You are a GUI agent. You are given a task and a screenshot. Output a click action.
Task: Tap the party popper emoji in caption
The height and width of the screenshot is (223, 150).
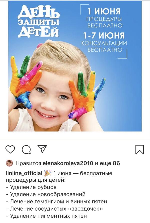pos(48,173)
